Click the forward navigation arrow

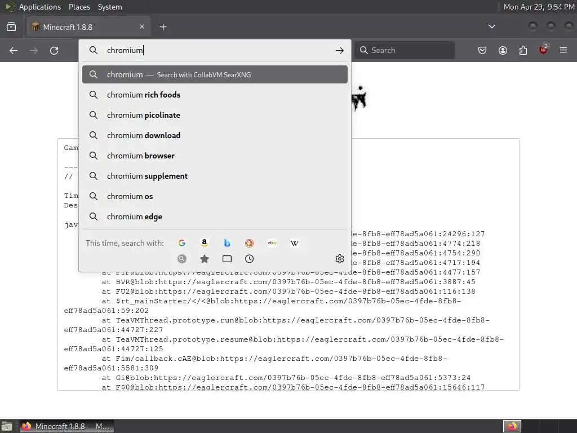pyautogui.click(x=34, y=50)
